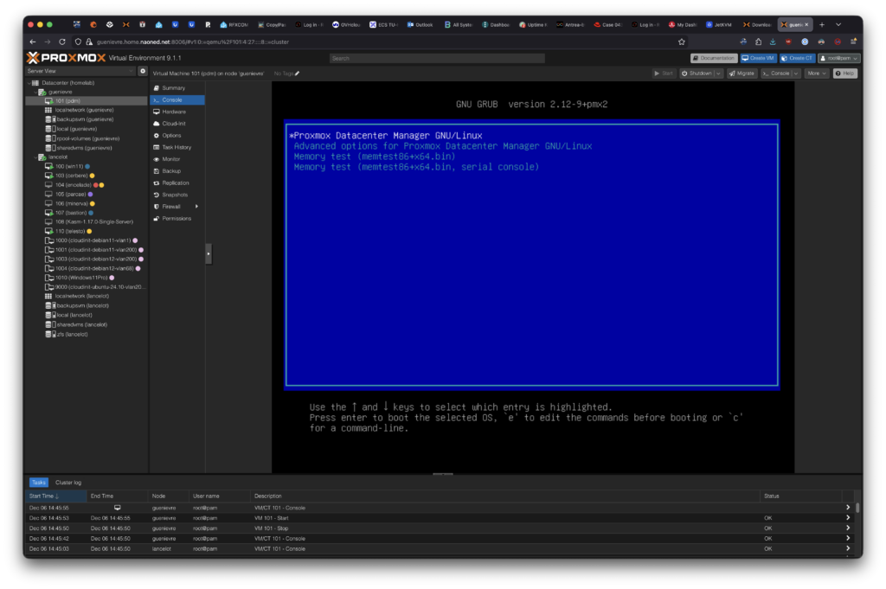The image size is (886, 589).
Task: Click the Proxmox search input field
Action: (437, 58)
